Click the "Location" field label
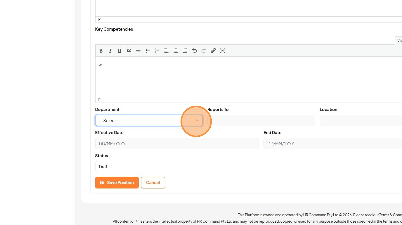This screenshot has width=402, height=225. [328, 110]
